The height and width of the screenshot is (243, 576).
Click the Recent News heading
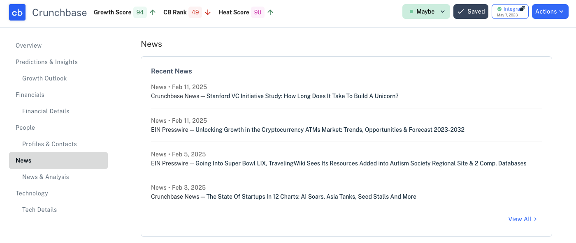click(172, 71)
